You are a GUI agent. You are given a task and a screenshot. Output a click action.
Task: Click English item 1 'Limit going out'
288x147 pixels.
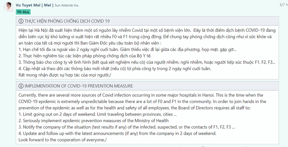[98, 114]
